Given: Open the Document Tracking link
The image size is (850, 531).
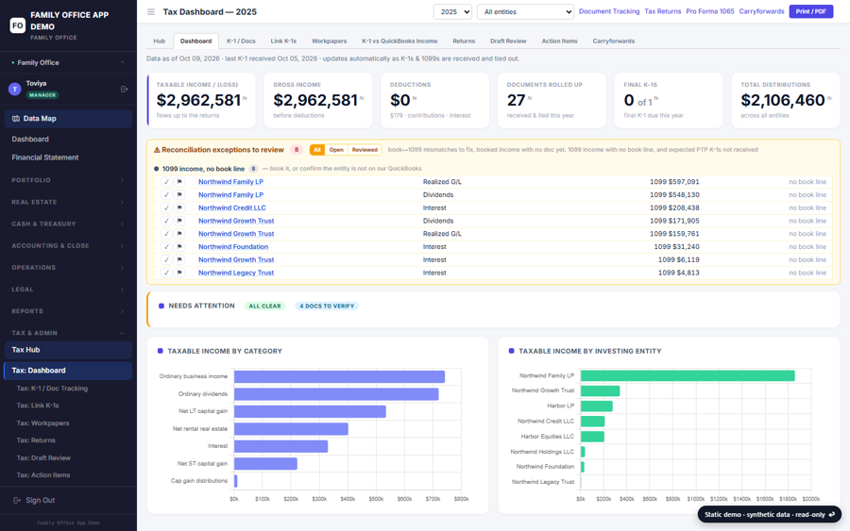Looking at the screenshot, I should pos(609,11).
